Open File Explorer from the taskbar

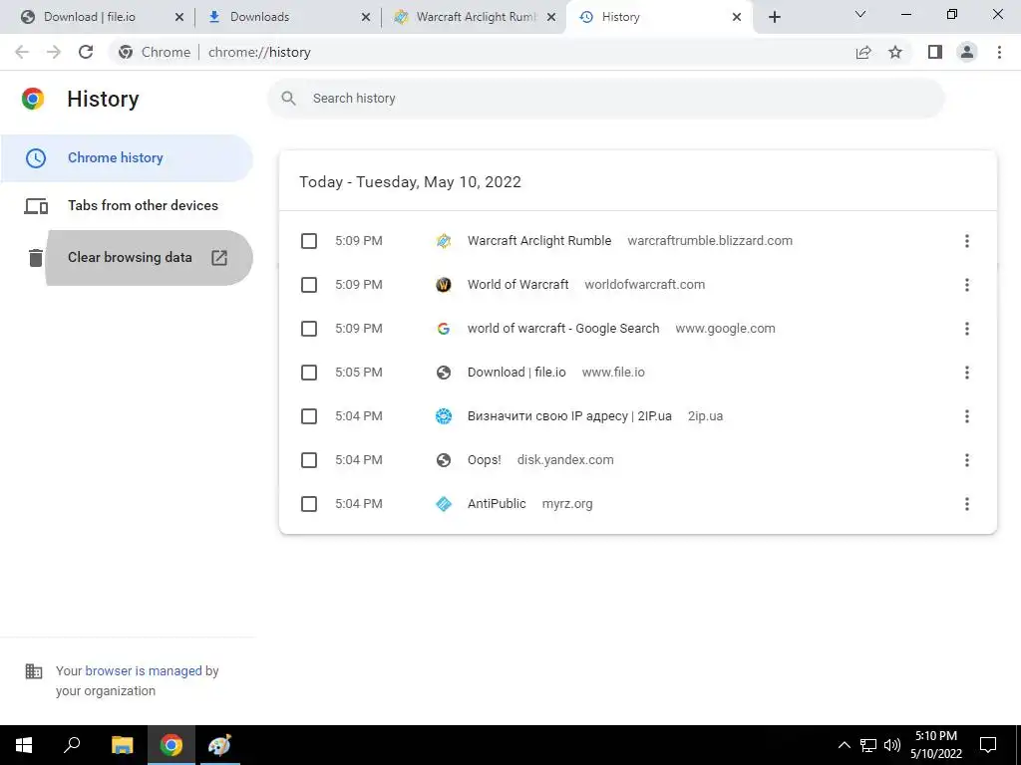pos(123,745)
